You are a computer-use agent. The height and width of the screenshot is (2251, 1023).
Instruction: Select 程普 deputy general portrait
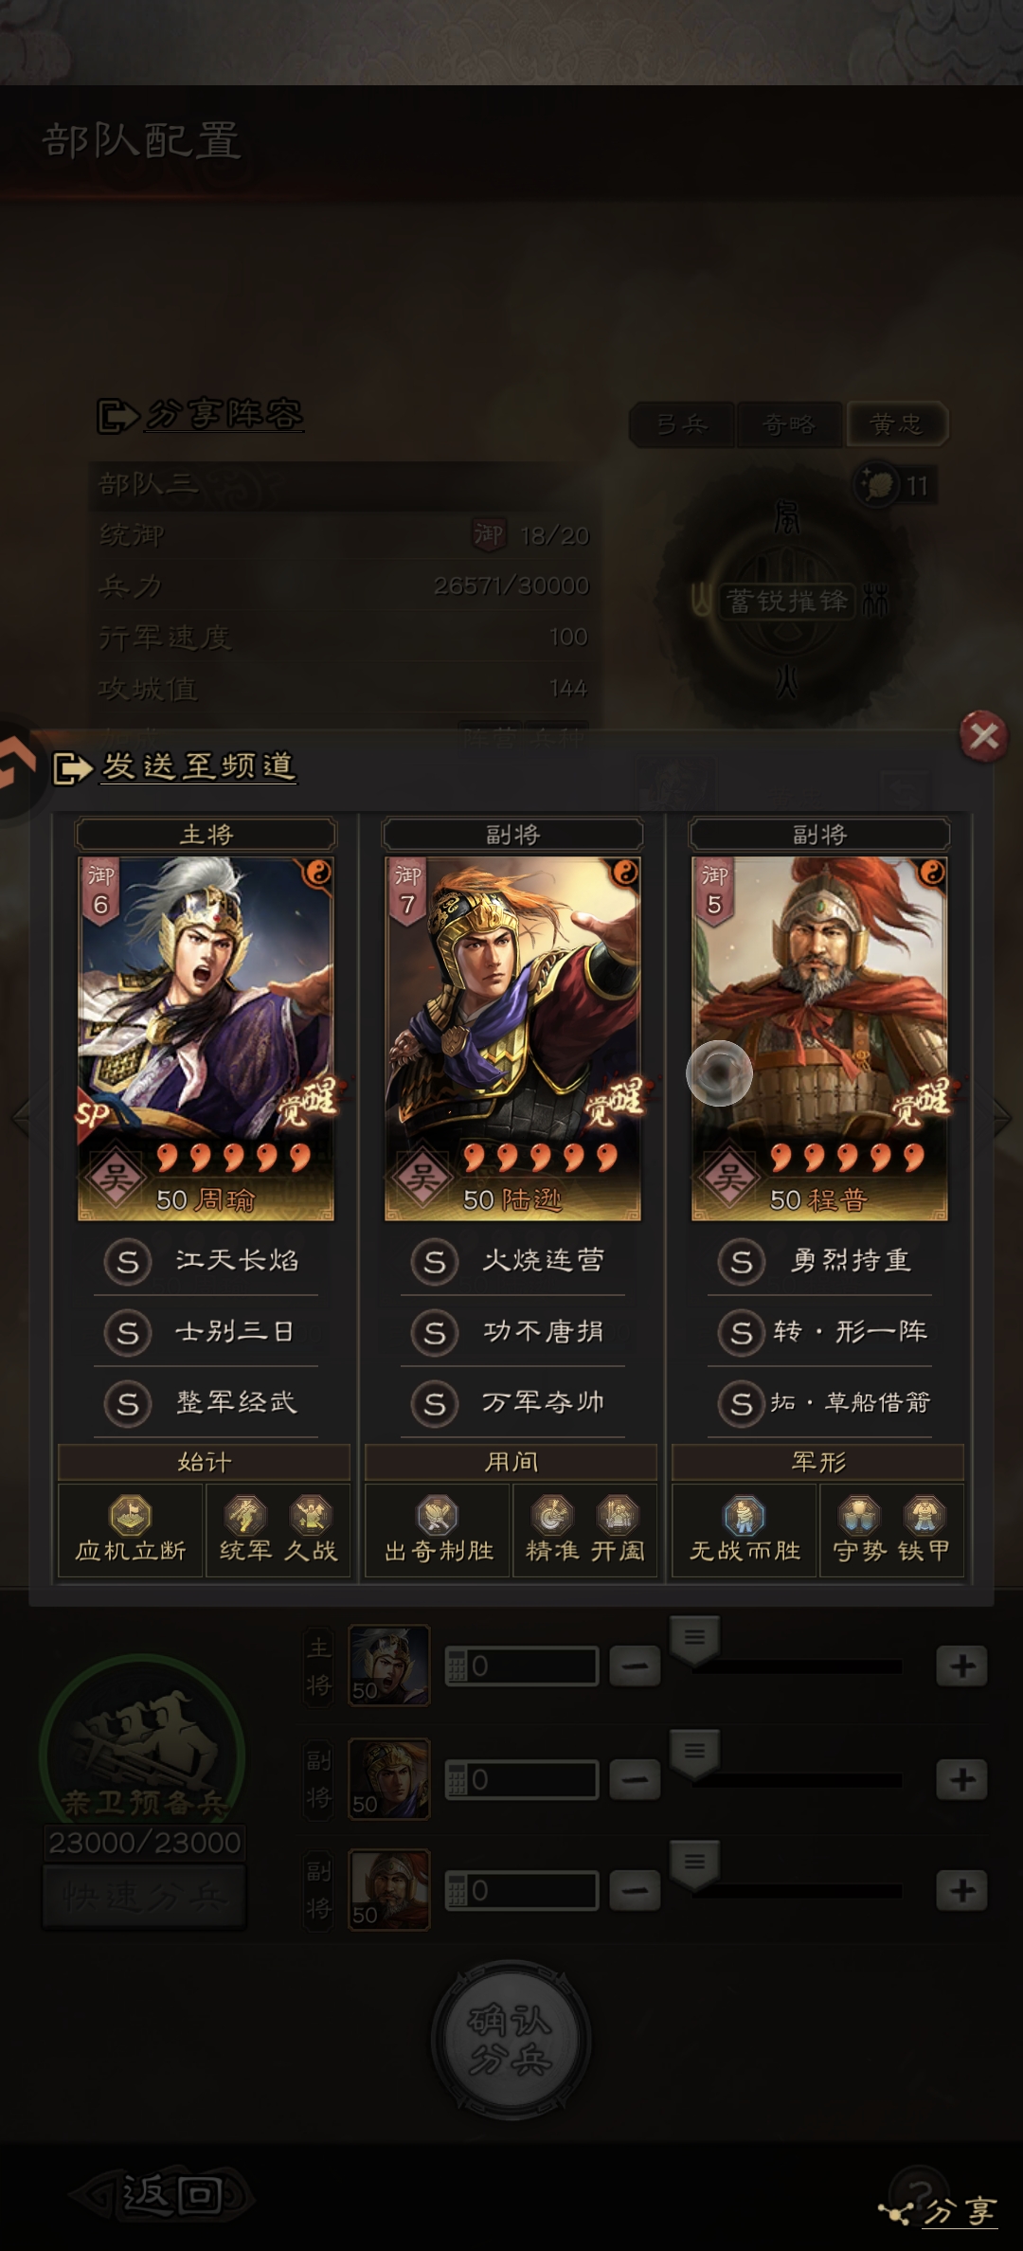pyautogui.click(x=819, y=1038)
